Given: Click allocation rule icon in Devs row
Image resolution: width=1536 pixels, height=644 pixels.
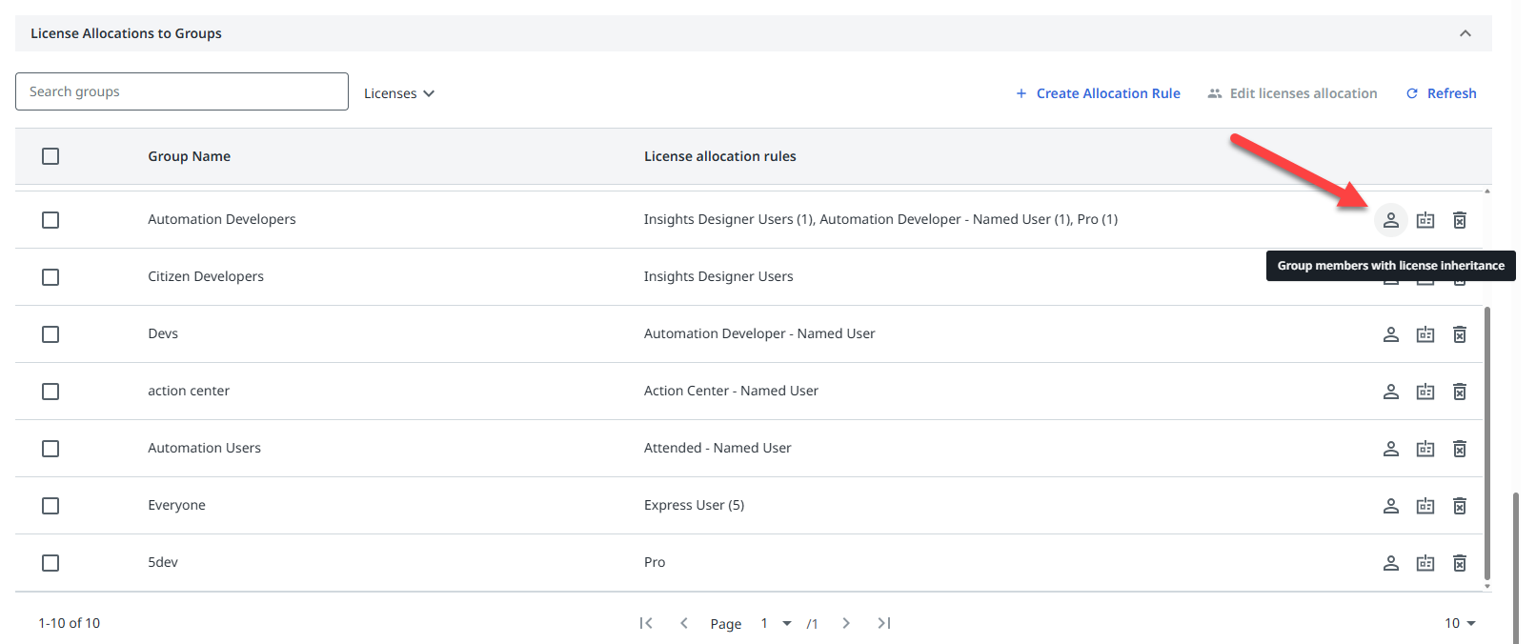Looking at the screenshot, I should pos(1425,334).
